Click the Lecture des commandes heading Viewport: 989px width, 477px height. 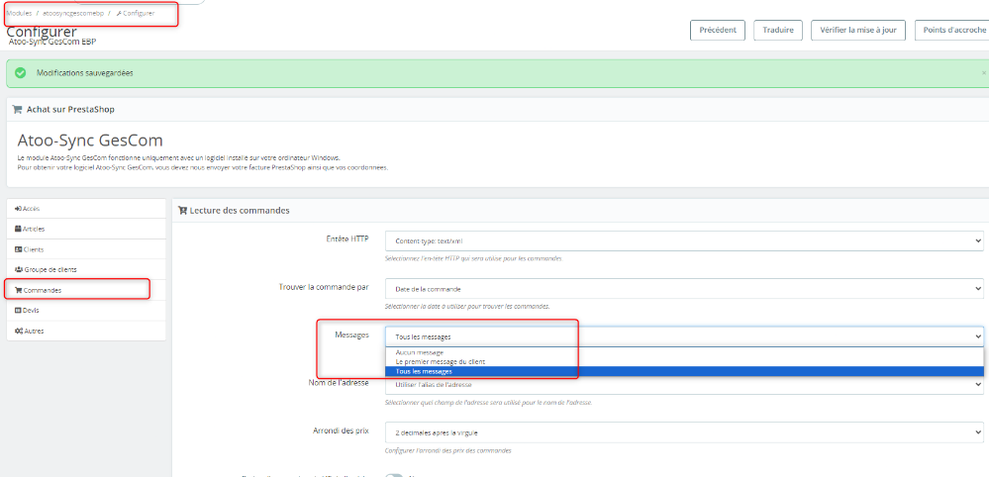pos(240,211)
